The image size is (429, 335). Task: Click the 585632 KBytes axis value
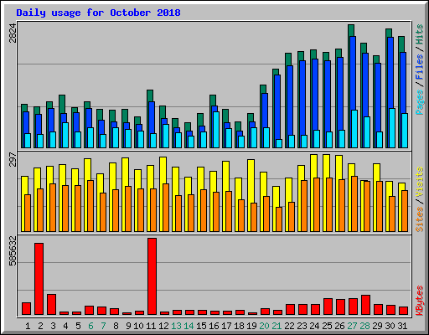(13, 251)
